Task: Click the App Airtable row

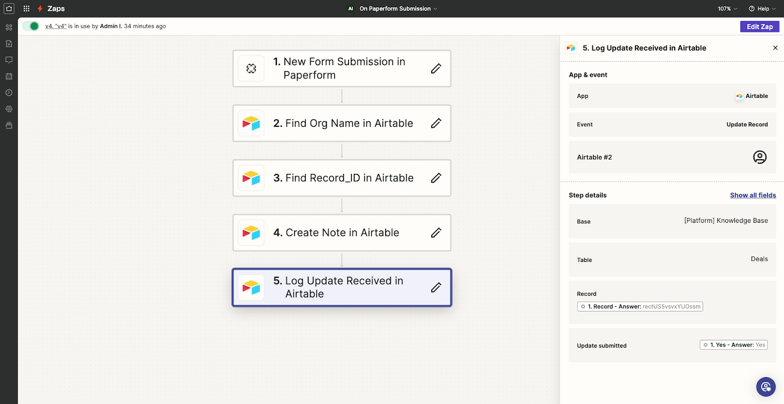Action: pos(672,96)
